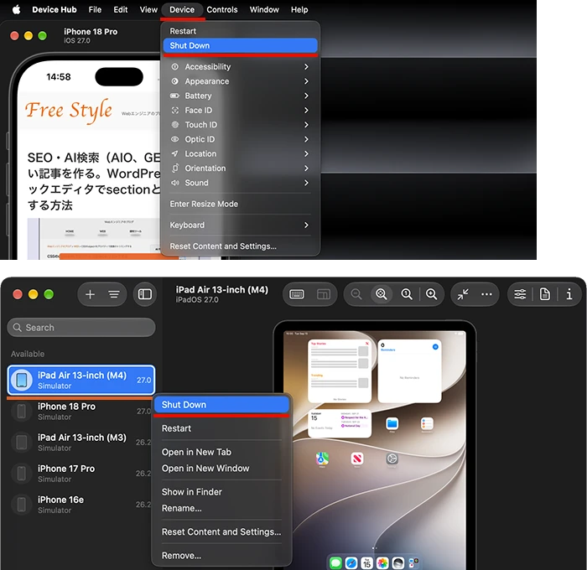
Task: Open Messages in the iPad dock
Action: pos(335,563)
